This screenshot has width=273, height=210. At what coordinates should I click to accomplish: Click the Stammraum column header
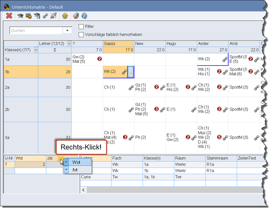pyautogui.click(x=221, y=158)
